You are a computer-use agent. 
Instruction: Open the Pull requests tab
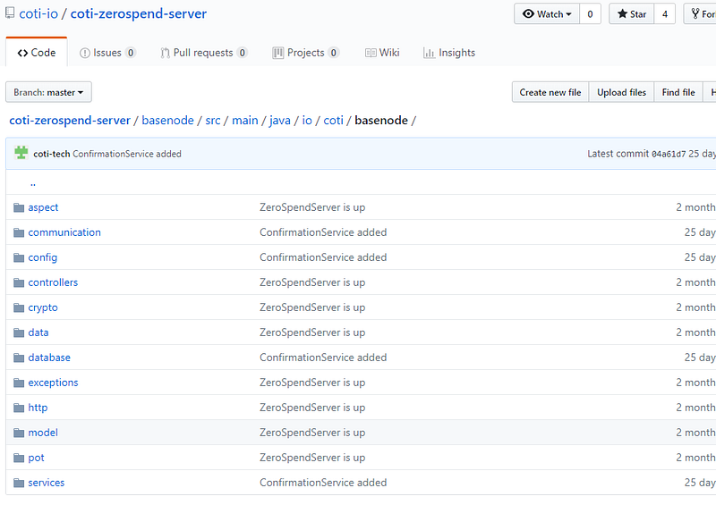(x=204, y=53)
